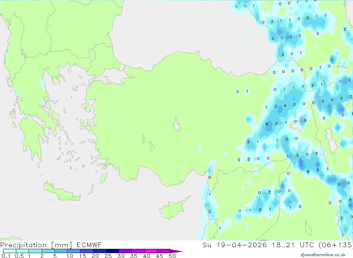The height and width of the screenshot is (258, 353).
Task: Click the 25–30 mm dark blue swatch
Action: pyautogui.click(x=112, y=251)
